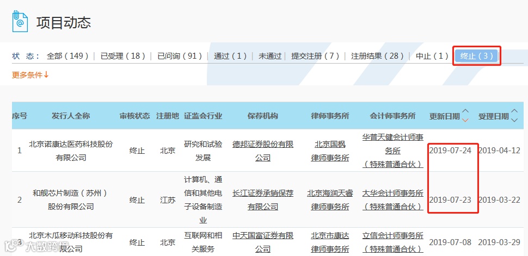Click the 注册地 column header
This screenshot has height=256, width=528.
tap(168, 116)
